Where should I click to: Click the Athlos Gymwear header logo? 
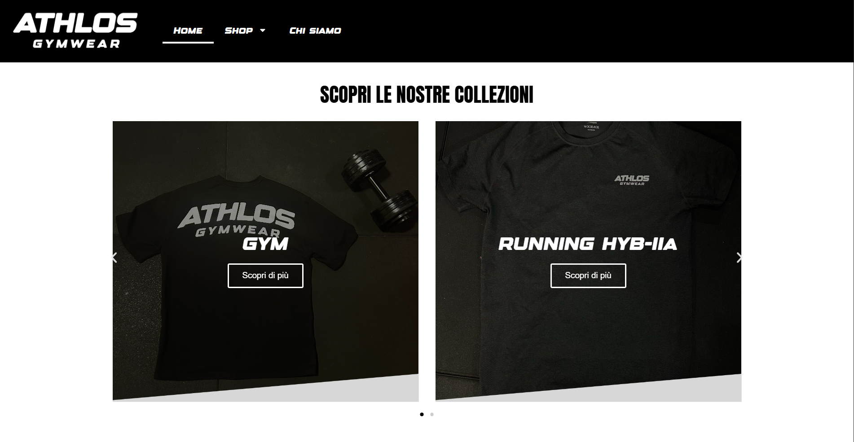click(x=75, y=31)
